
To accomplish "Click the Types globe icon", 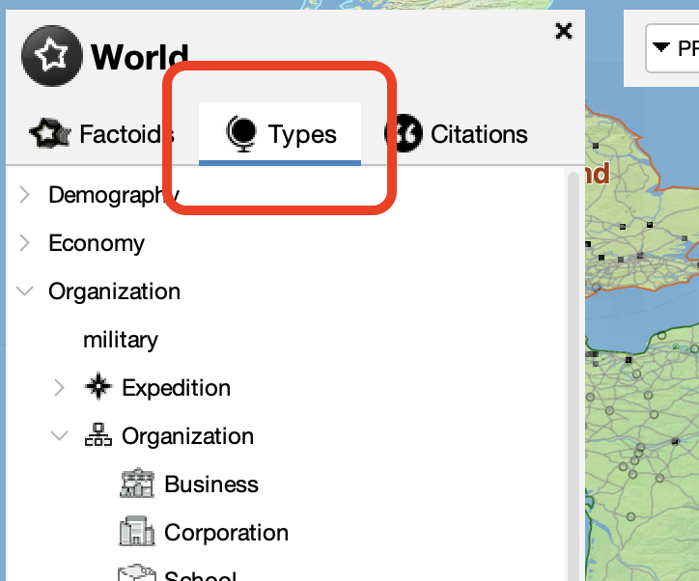I will pos(241,133).
